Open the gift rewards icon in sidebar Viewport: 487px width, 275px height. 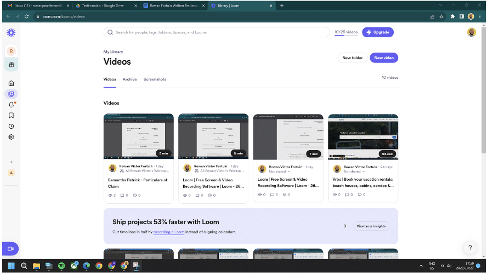pyautogui.click(x=11, y=65)
